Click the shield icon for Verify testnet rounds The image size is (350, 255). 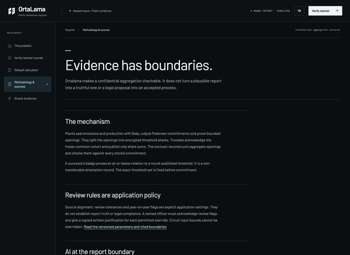(x=10, y=58)
